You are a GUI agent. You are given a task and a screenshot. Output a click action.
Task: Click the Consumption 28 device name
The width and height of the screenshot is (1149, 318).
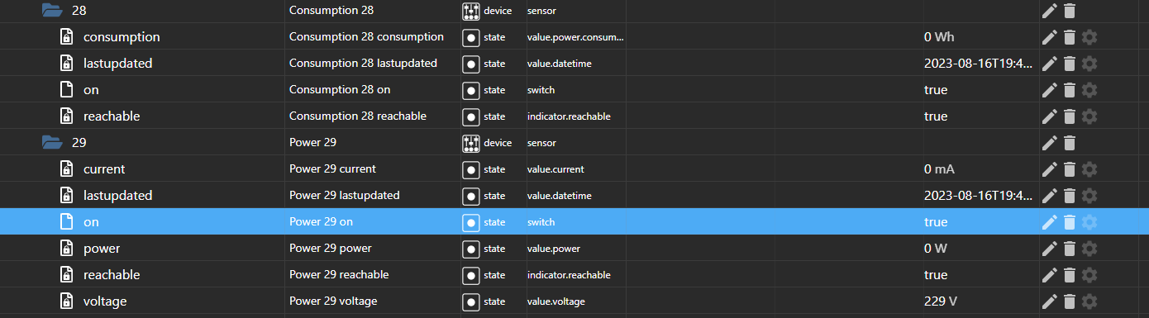click(331, 11)
